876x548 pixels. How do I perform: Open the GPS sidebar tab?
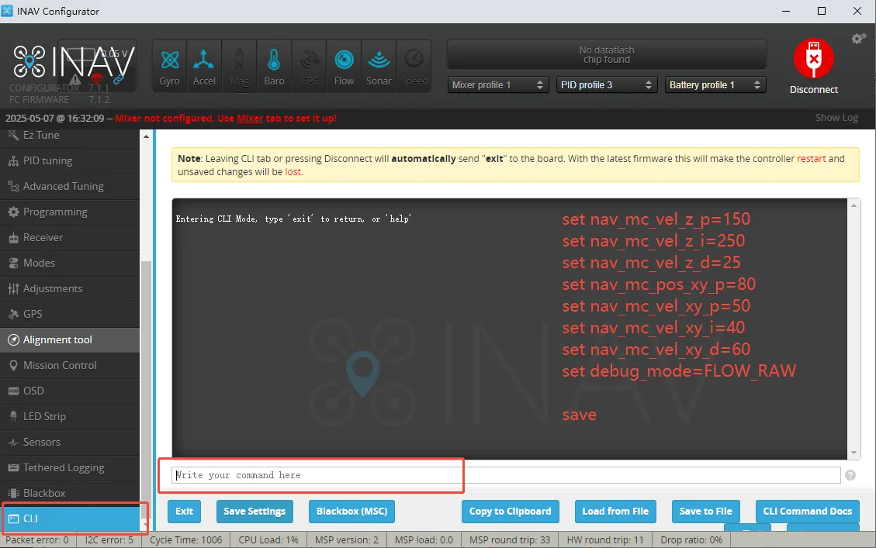coord(70,314)
